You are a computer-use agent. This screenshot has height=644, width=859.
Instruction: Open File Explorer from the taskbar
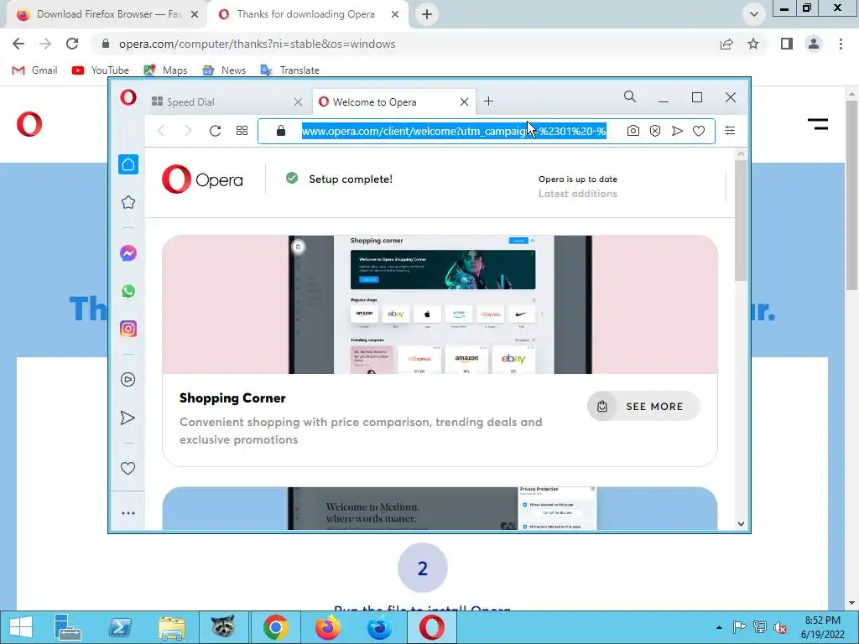coord(171,627)
